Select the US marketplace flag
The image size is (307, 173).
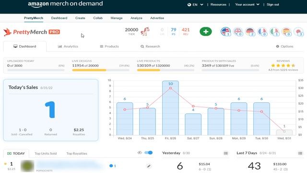(x=225, y=32)
